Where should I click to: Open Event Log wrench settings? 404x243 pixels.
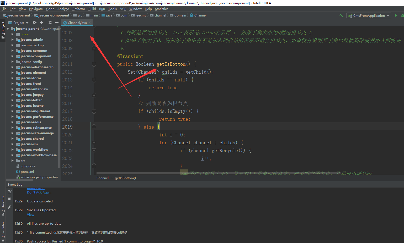(10, 207)
